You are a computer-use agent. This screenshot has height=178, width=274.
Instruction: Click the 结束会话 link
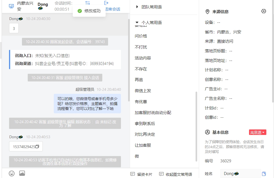click(x=113, y=9)
